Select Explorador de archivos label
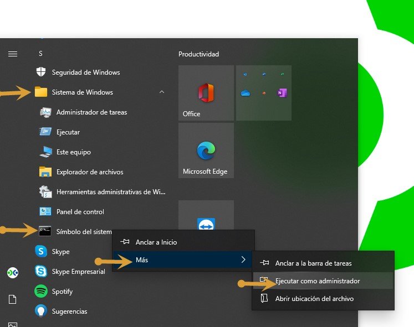The image size is (414, 327). coord(90,172)
